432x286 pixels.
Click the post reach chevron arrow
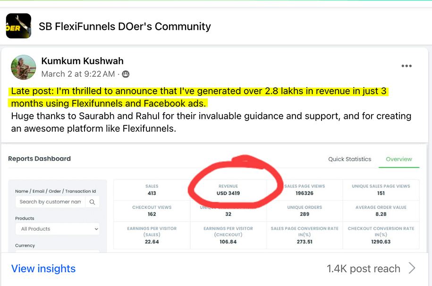click(412, 269)
